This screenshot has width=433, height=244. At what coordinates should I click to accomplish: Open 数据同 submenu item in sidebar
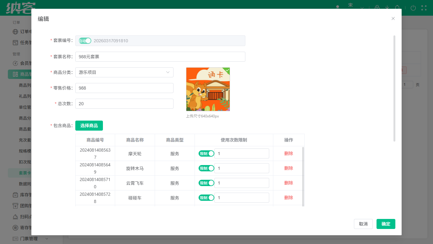[25, 184]
